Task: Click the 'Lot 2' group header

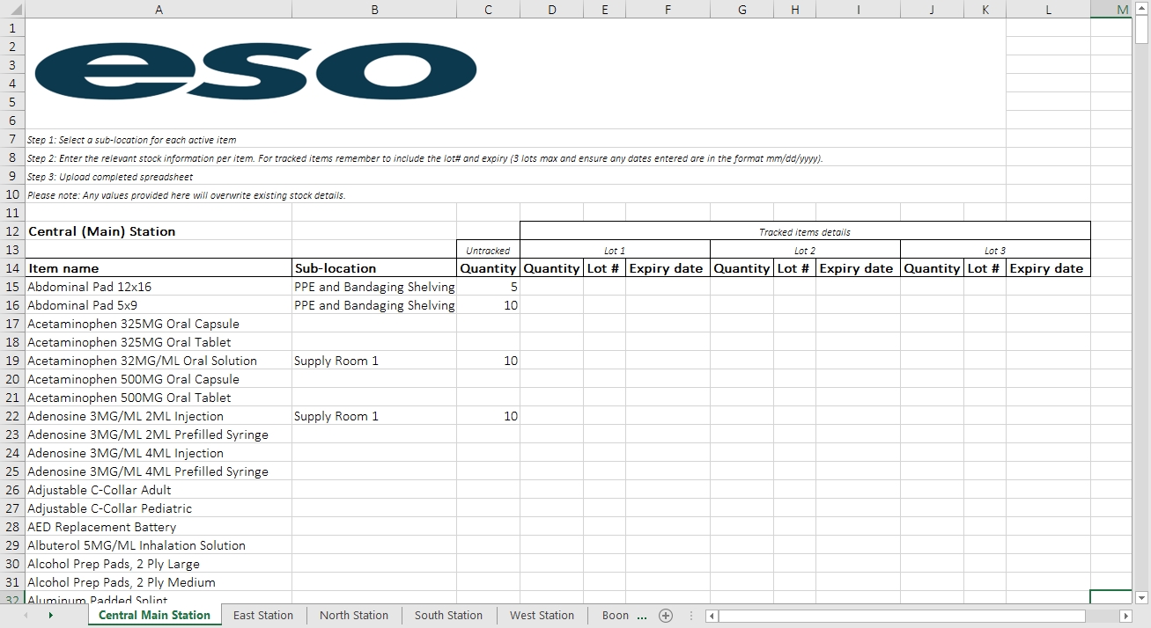Action: point(805,250)
